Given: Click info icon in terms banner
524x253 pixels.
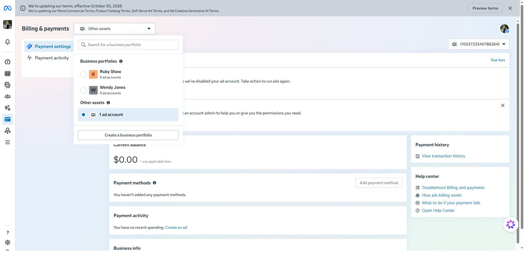Looking at the screenshot, I should pyautogui.click(x=23, y=8).
